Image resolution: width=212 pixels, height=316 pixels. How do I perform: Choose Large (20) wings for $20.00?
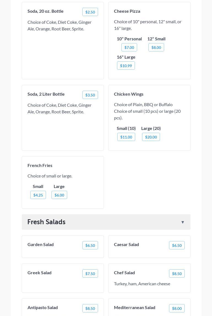click(x=151, y=137)
